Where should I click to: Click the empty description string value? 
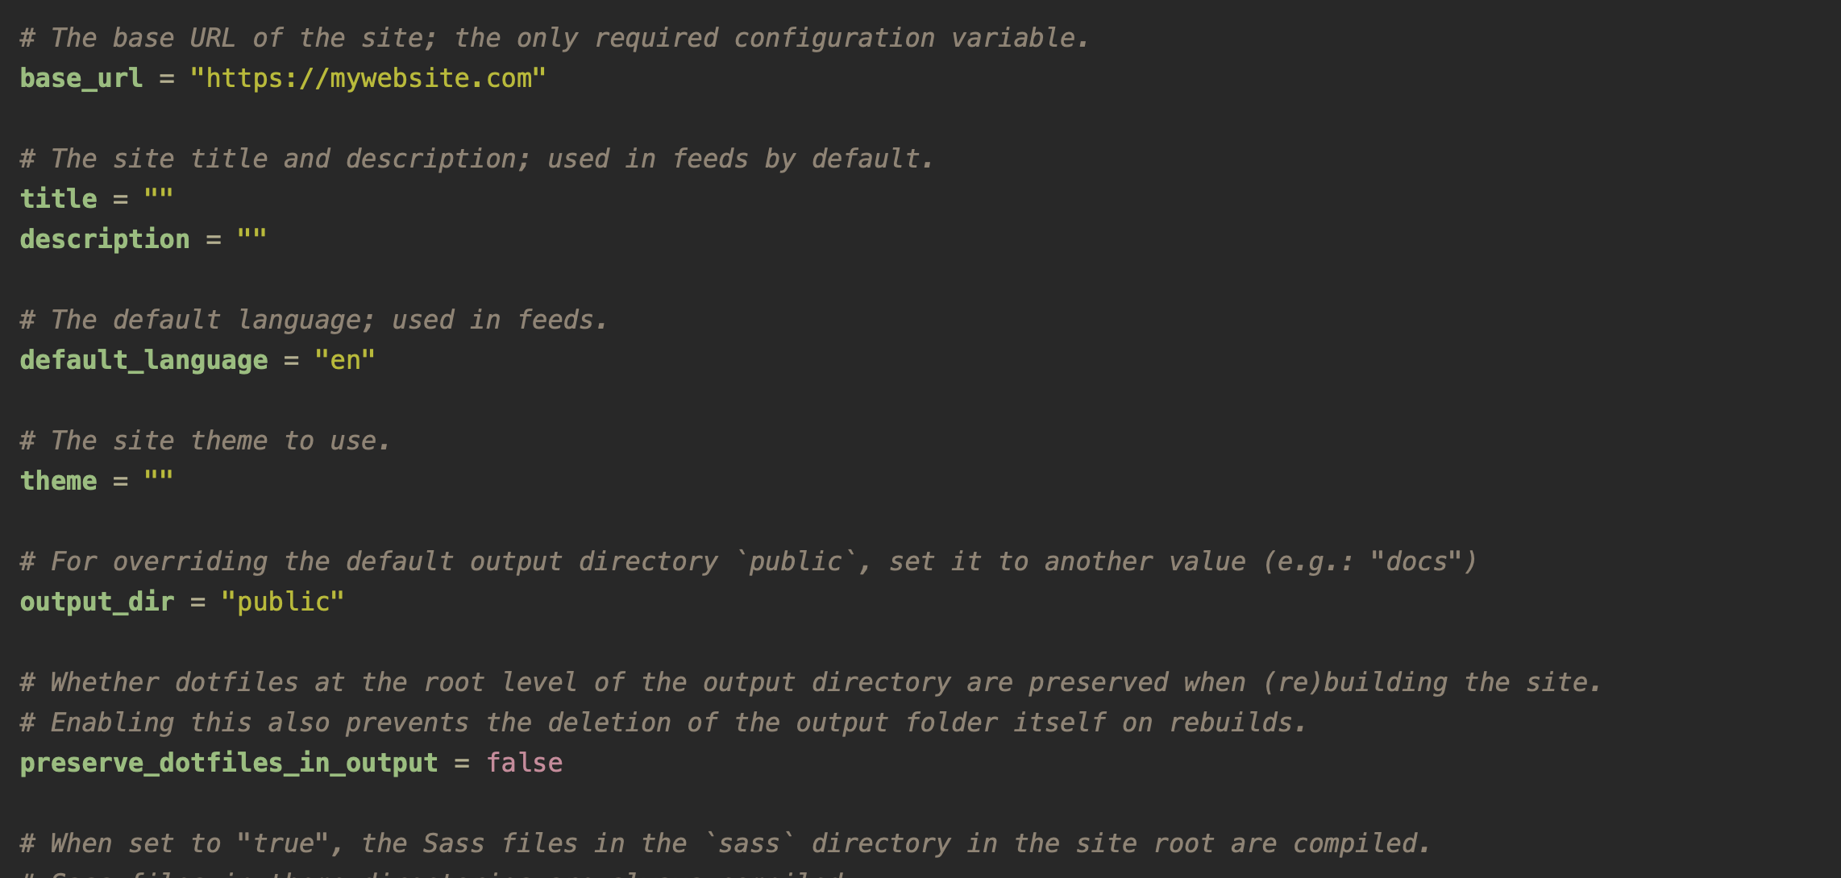[x=251, y=239]
